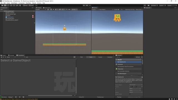Open the GameObject menu
Viewport: 178px width, 100px height.
click(14, 3)
